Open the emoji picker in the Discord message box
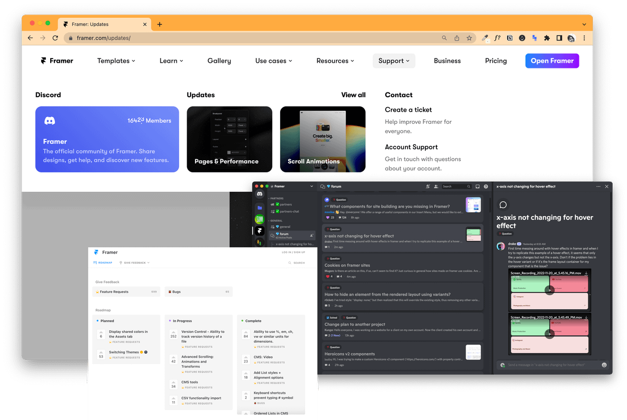 (605, 365)
